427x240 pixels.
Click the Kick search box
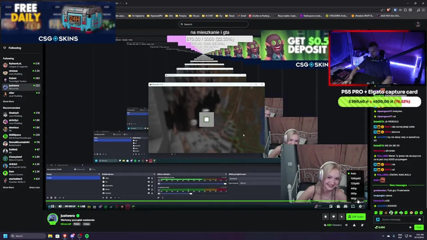[213, 24]
